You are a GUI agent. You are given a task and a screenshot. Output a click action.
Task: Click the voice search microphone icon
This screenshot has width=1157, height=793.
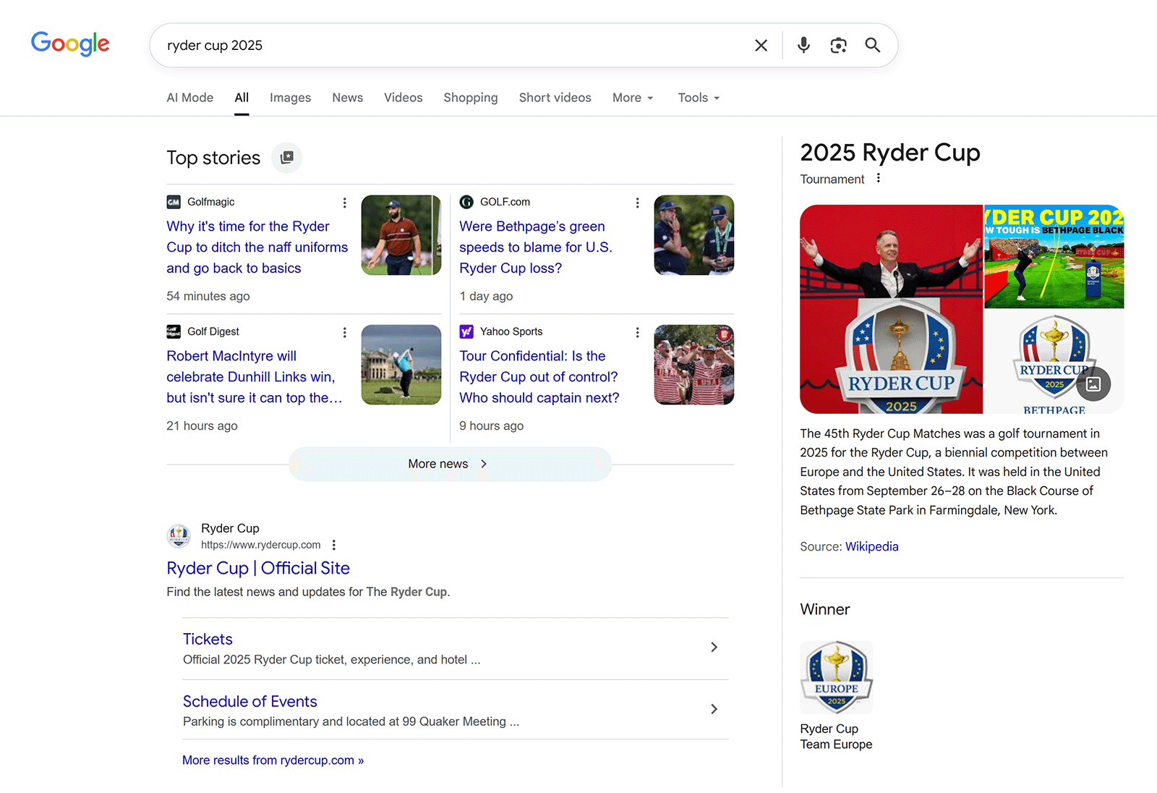(x=803, y=45)
